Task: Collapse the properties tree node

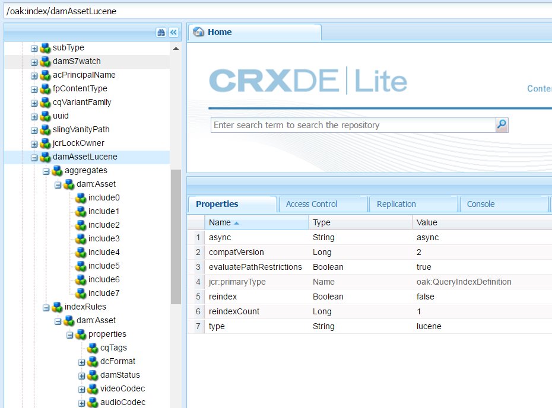Action: tap(70, 335)
